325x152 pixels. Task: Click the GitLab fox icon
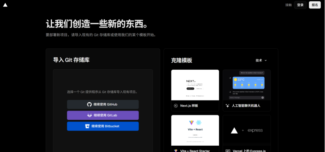pos(90,115)
